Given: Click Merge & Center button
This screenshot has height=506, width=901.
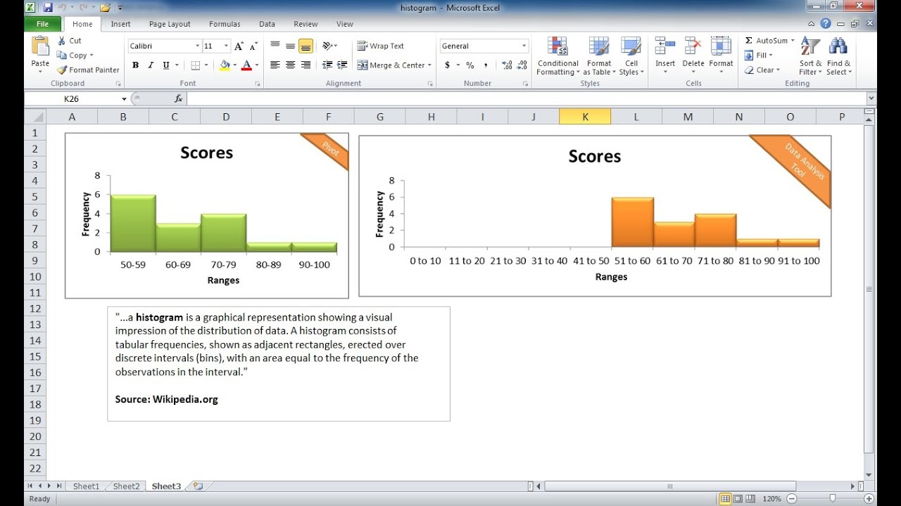Looking at the screenshot, I should (x=394, y=65).
